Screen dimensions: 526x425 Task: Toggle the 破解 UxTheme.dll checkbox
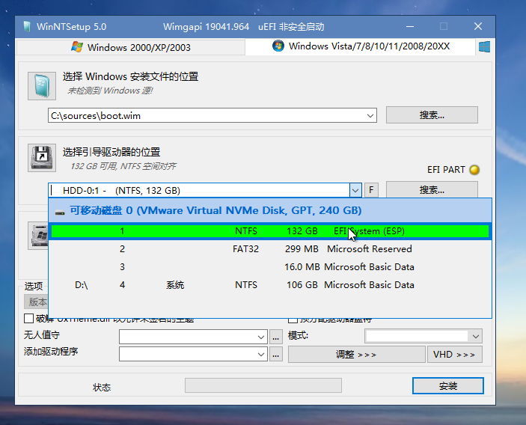(x=29, y=319)
